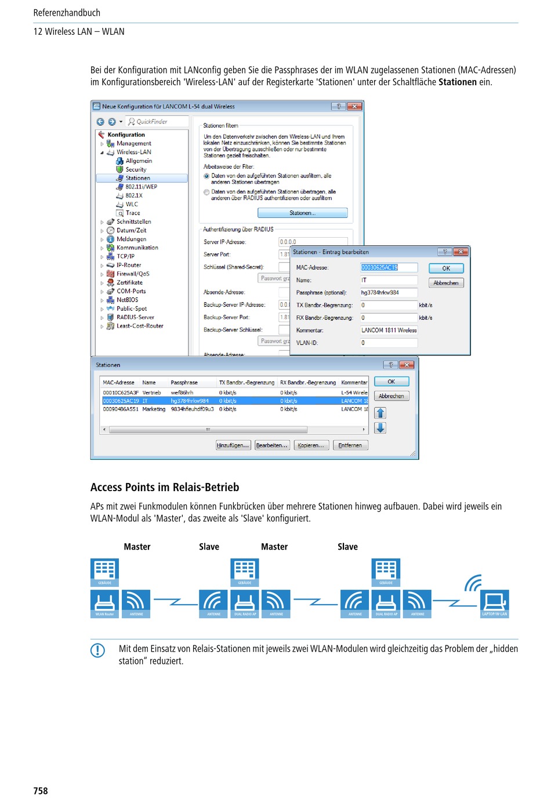This screenshot has width=551, height=799.
Task: Click help button in Neue Konfiguration title bar
Action: tap(339, 106)
